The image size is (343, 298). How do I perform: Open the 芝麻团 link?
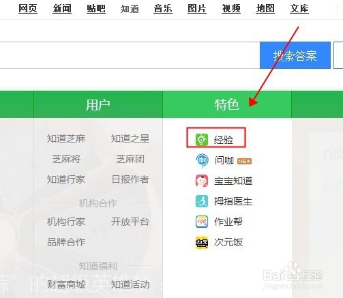130,159
